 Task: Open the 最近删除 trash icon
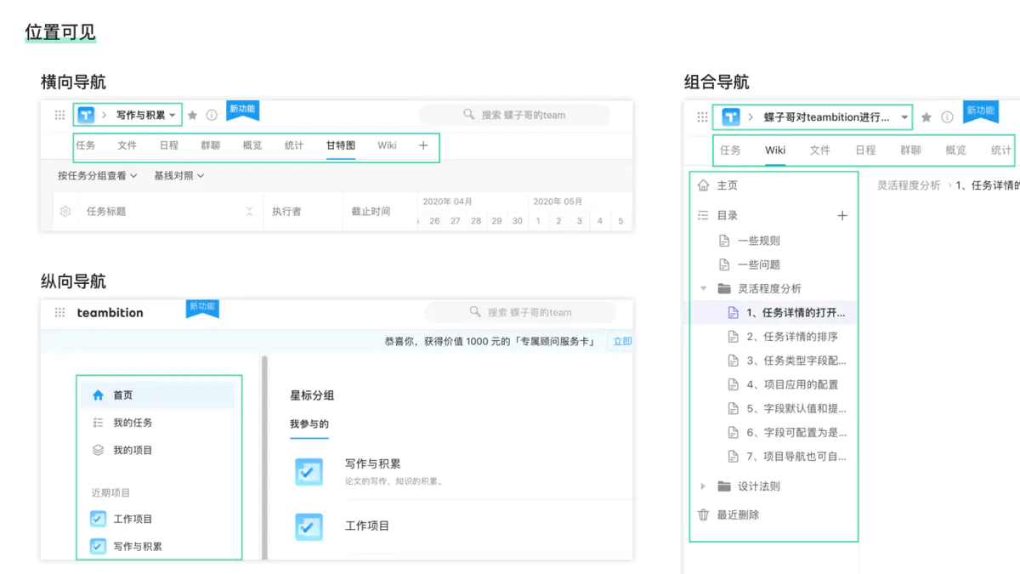703,514
